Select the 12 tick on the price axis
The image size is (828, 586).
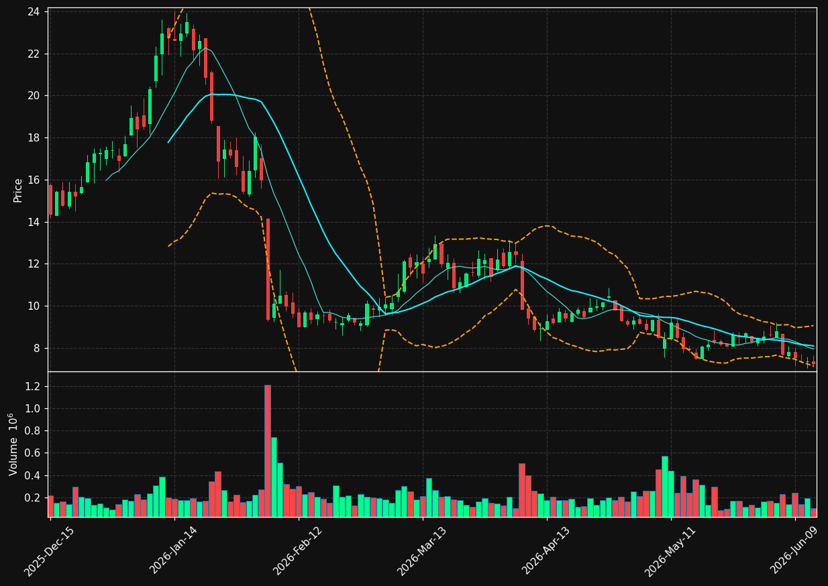point(34,264)
